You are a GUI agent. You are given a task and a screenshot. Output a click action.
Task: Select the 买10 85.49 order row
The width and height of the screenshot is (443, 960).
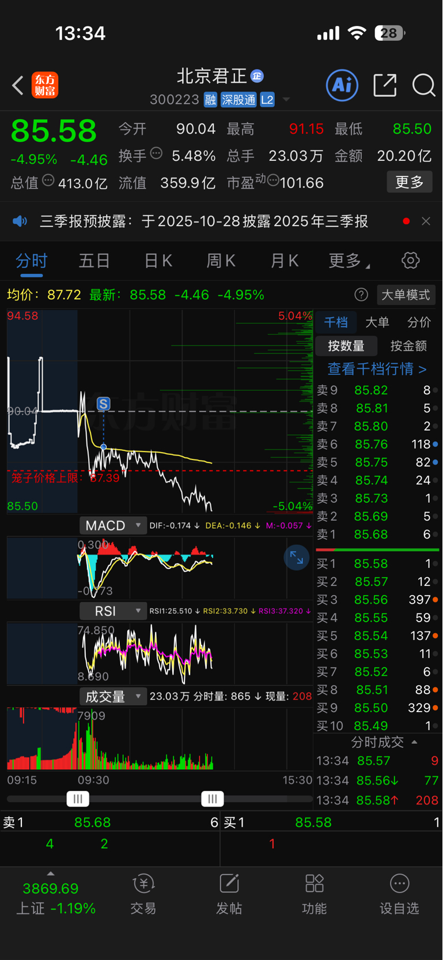tap(377, 726)
